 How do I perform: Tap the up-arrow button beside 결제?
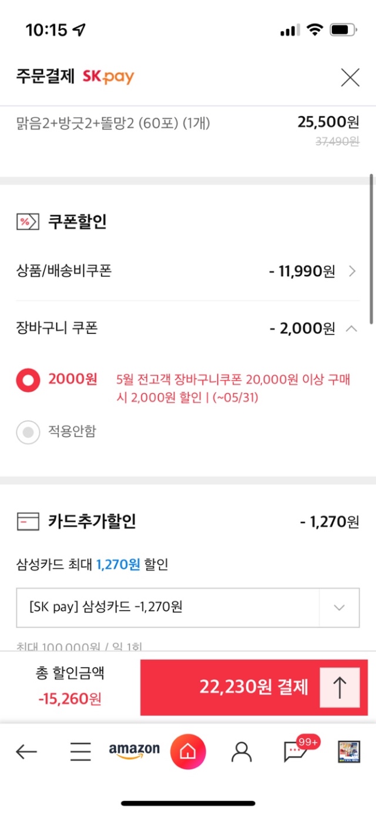point(340,688)
